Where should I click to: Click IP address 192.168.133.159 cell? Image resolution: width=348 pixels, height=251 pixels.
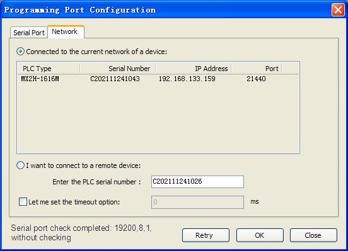(187, 79)
